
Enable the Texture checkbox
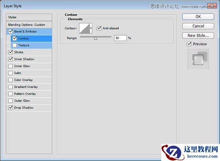tap(15, 45)
